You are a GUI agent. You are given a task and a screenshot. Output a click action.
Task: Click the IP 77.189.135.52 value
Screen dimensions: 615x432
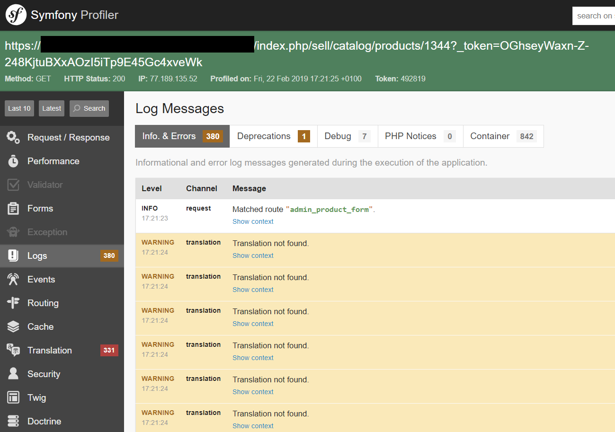(x=173, y=79)
